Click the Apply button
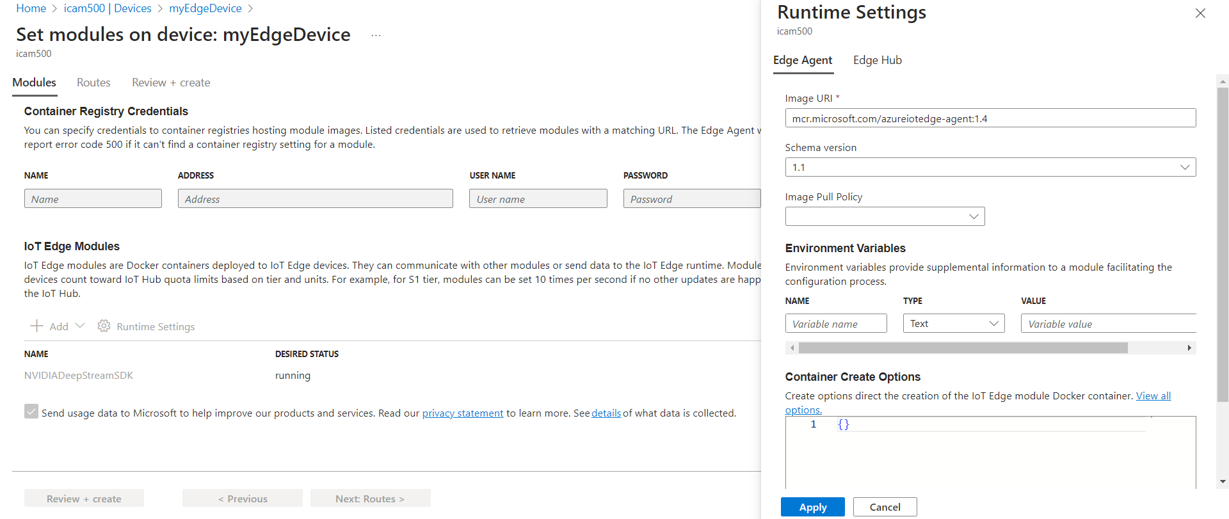The image size is (1229, 519). point(813,507)
